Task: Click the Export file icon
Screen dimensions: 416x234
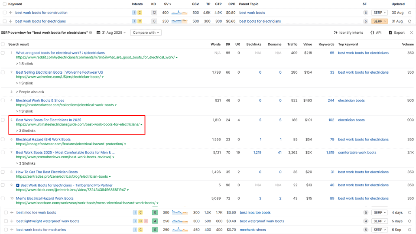Action: [390, 32]
